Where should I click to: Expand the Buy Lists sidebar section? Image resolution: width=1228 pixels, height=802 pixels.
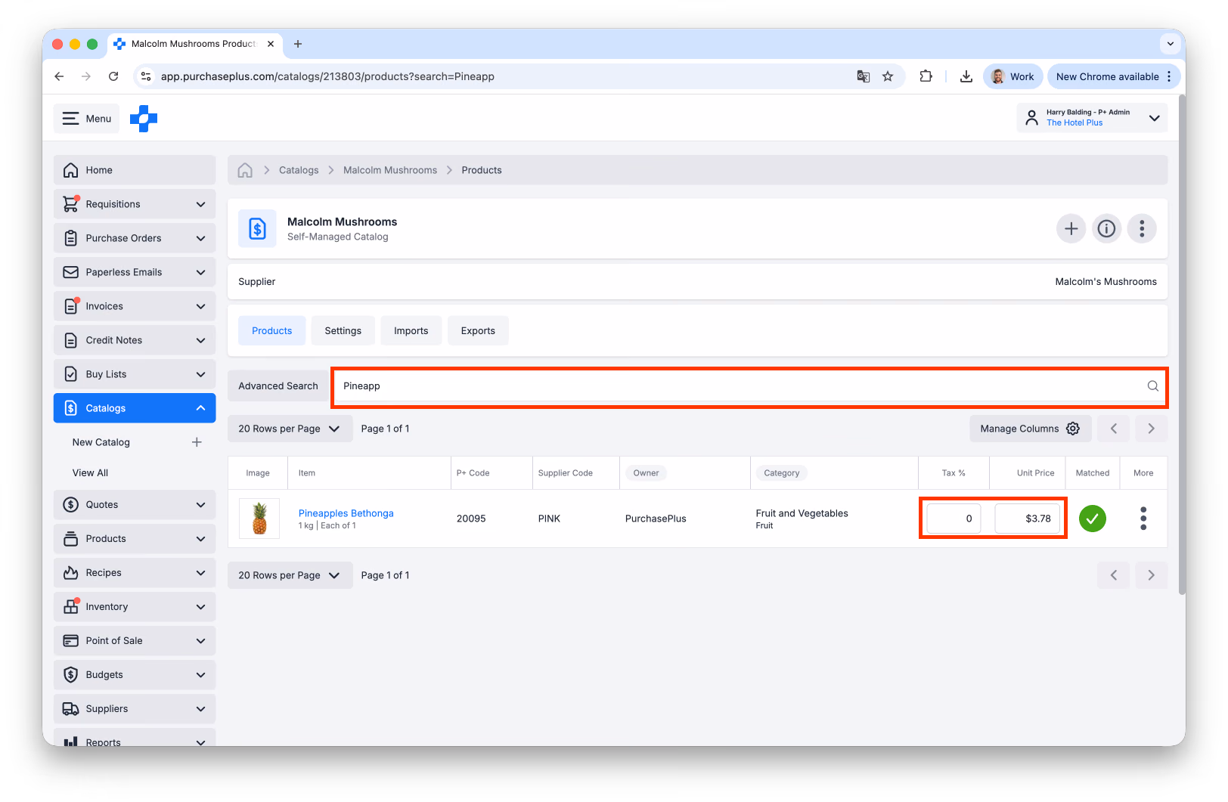tap(135, 374)
